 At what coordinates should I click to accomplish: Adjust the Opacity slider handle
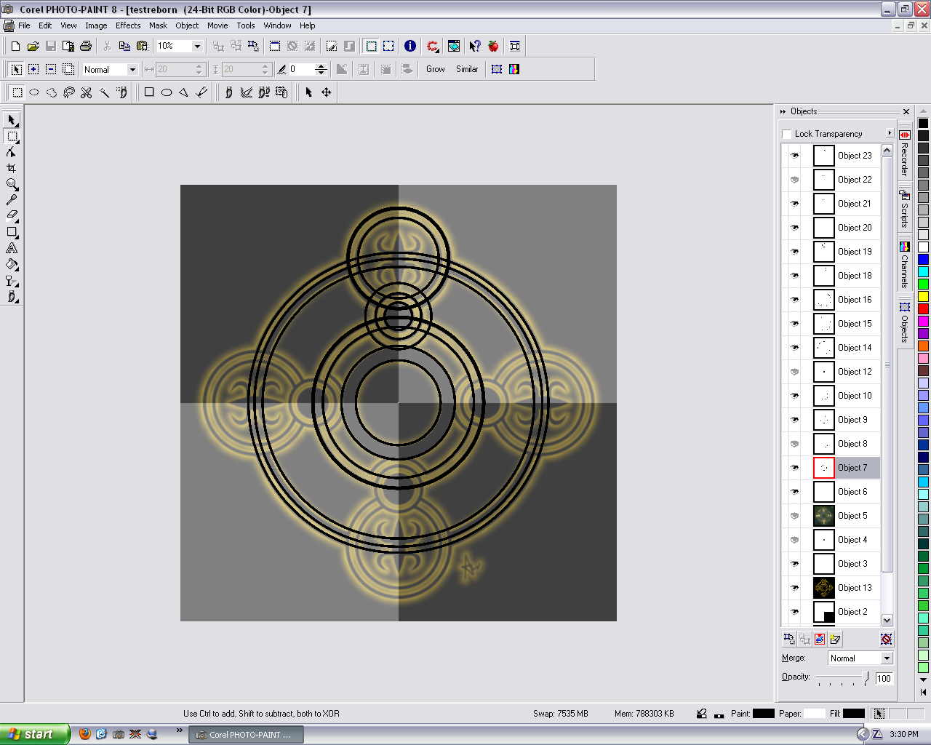tap(866, 677)
